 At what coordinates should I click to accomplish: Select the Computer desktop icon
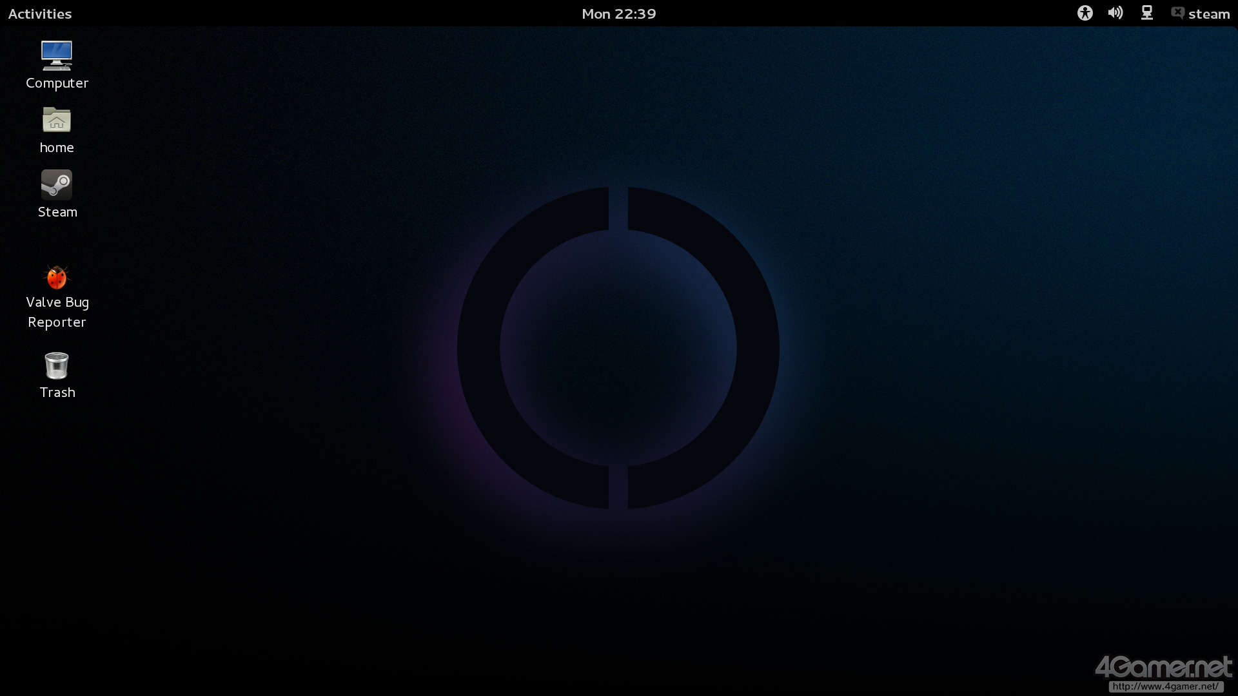pyautogui.click(x=57, y=55)
